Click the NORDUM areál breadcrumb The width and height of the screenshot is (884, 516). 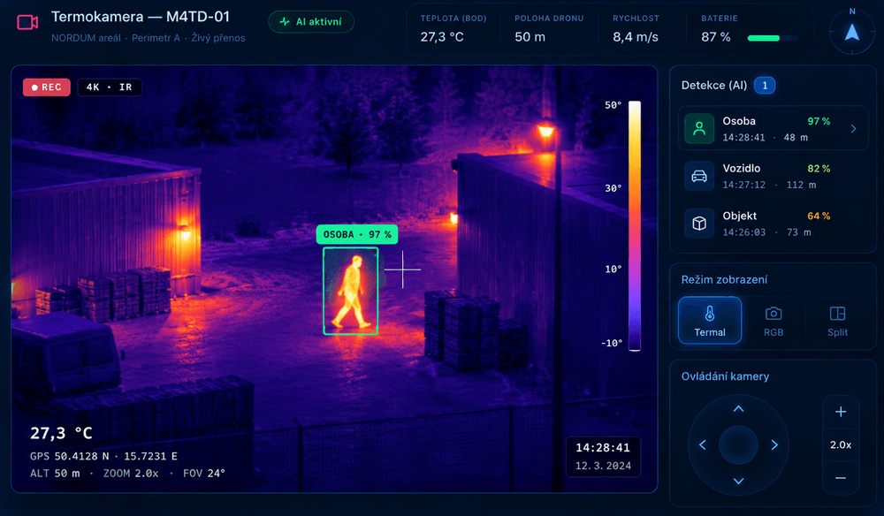click(x=87, y=38)
